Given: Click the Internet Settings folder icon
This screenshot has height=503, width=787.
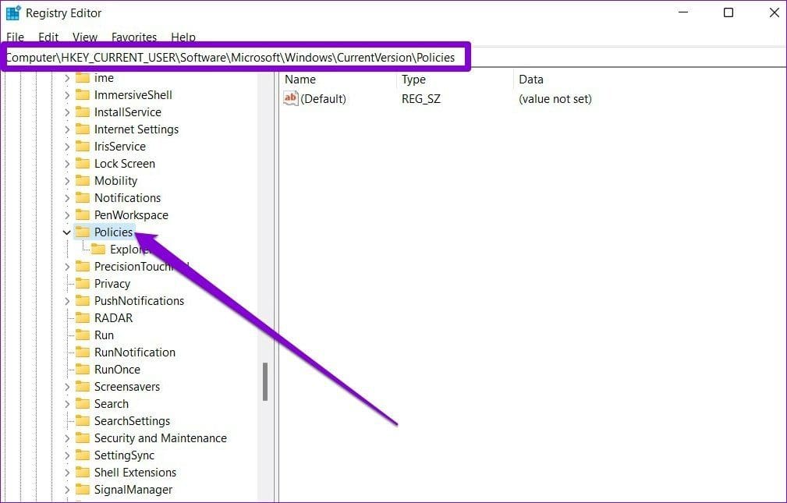Looking at the screenshot, I should tap(83, 129).
